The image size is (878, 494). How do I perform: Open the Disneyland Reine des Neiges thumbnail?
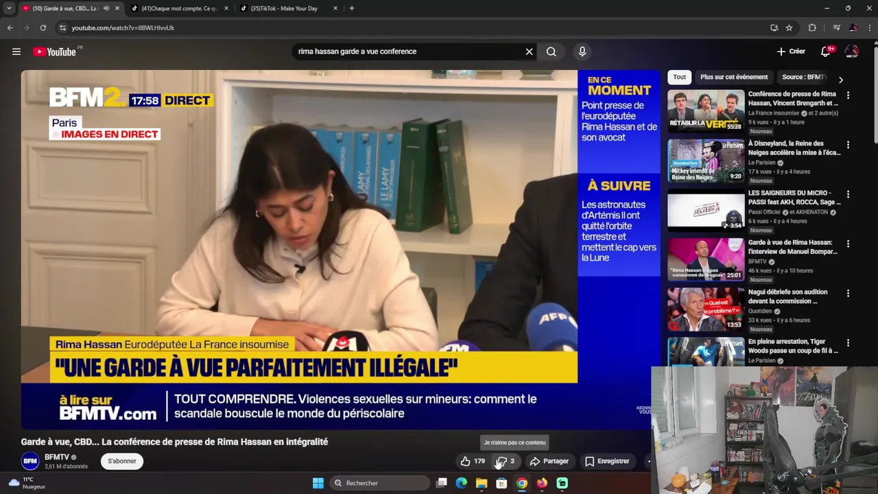tap(706, 161)
